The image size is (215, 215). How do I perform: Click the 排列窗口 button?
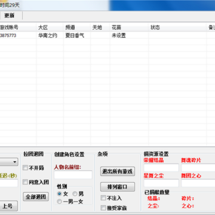click(118, 187)
